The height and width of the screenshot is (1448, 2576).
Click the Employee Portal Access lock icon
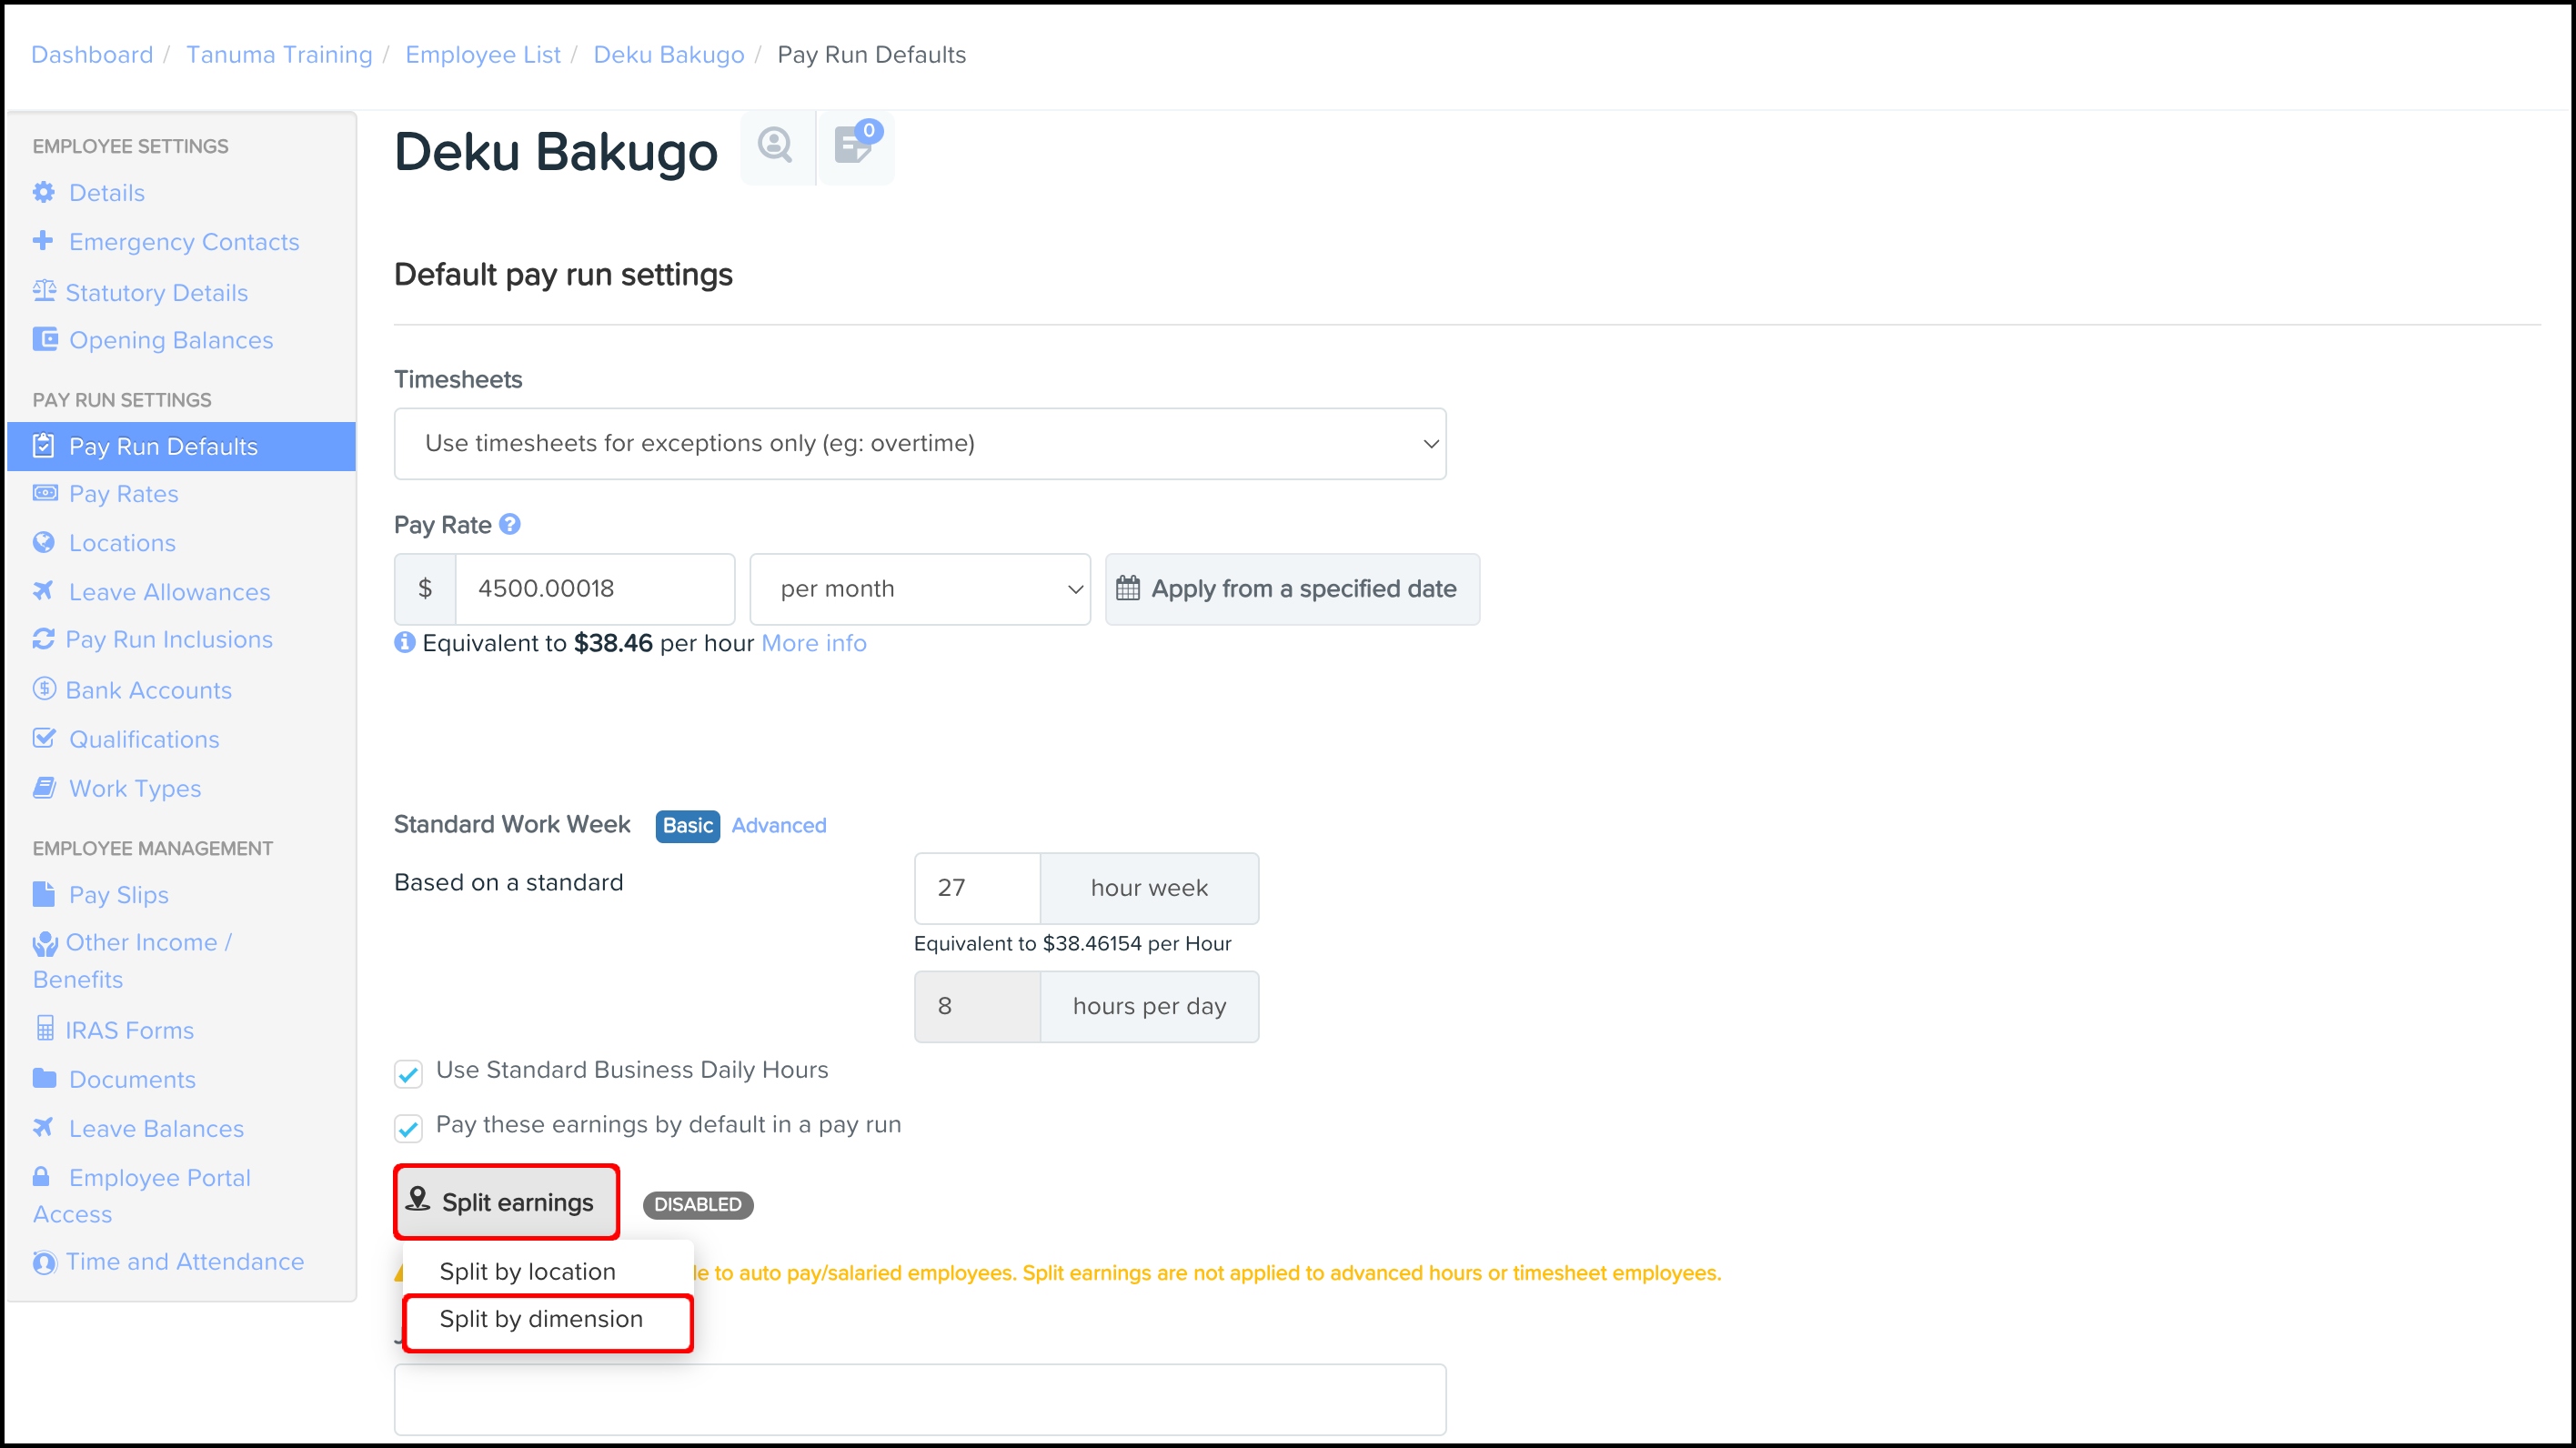coord(42,1176)
